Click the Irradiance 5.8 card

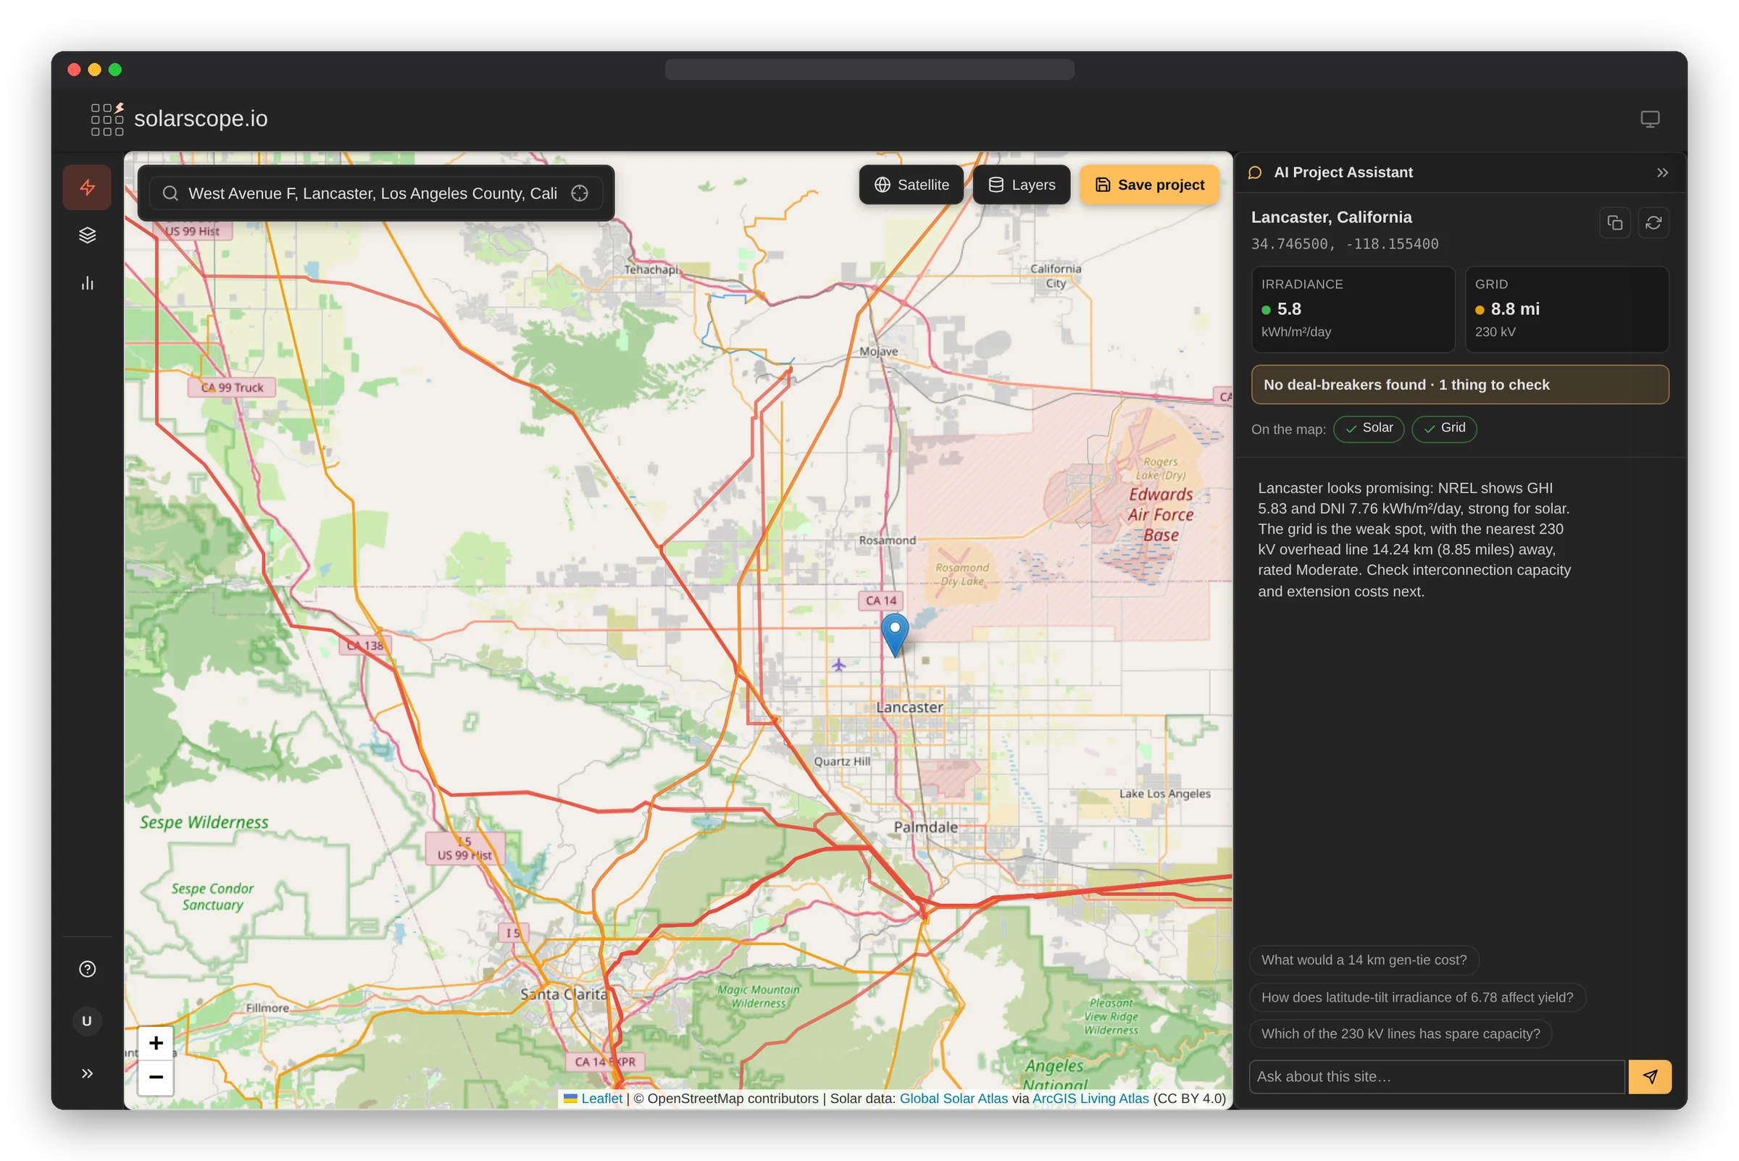pyautogui.click(x=1352, y=309)
